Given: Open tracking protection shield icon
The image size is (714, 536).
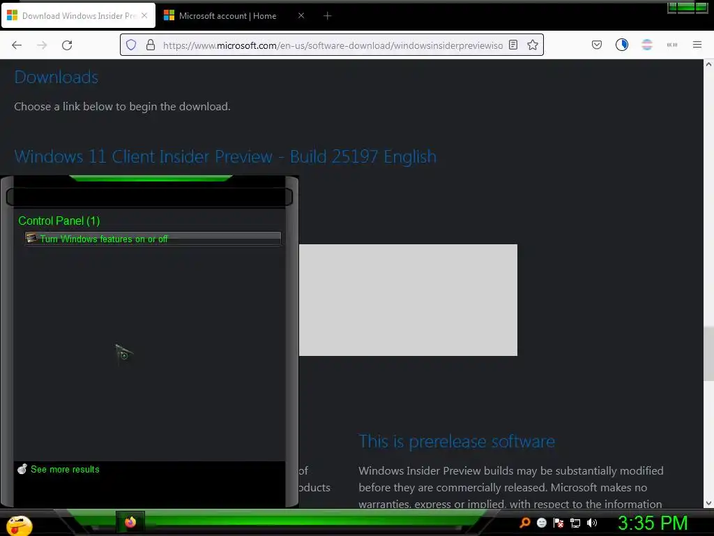Looking at the screenshot, I should [131, 45].
